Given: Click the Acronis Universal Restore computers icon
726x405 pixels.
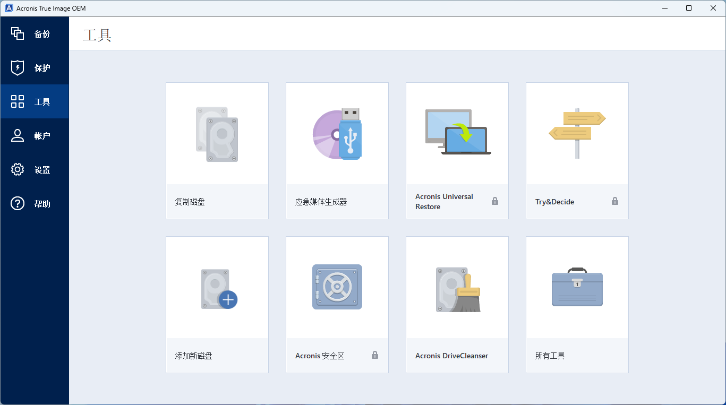Looking at the screenshot, I should click(x=457, y=133).
